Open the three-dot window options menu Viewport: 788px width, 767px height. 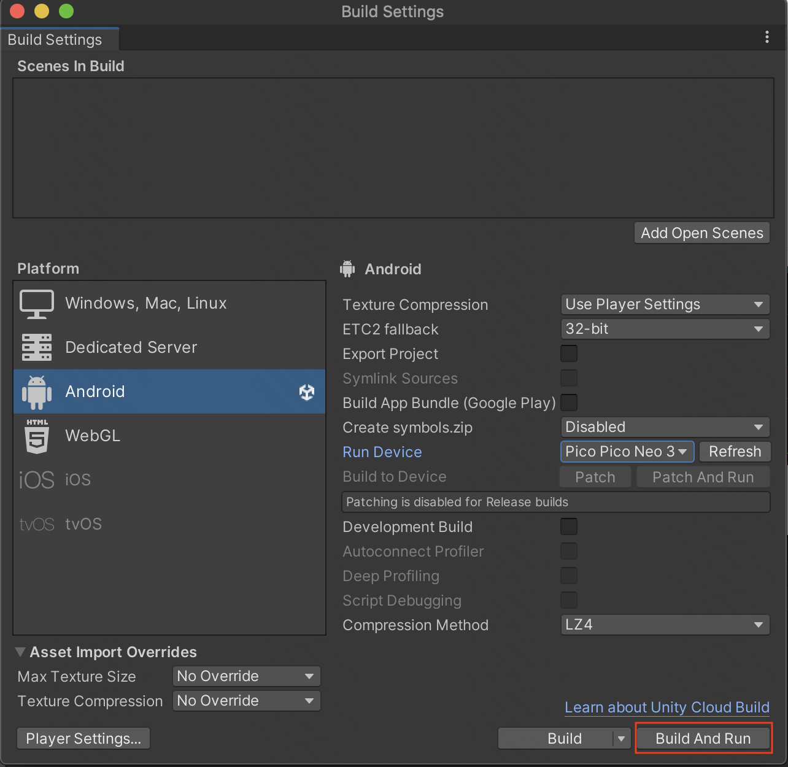pos(767,37)
